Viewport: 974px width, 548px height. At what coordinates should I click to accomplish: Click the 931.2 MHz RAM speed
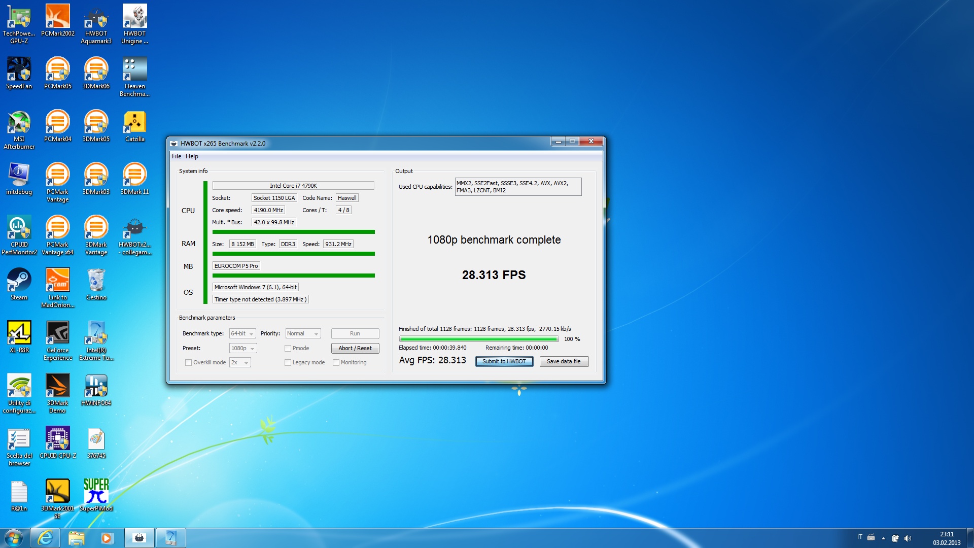pos(338,244)
